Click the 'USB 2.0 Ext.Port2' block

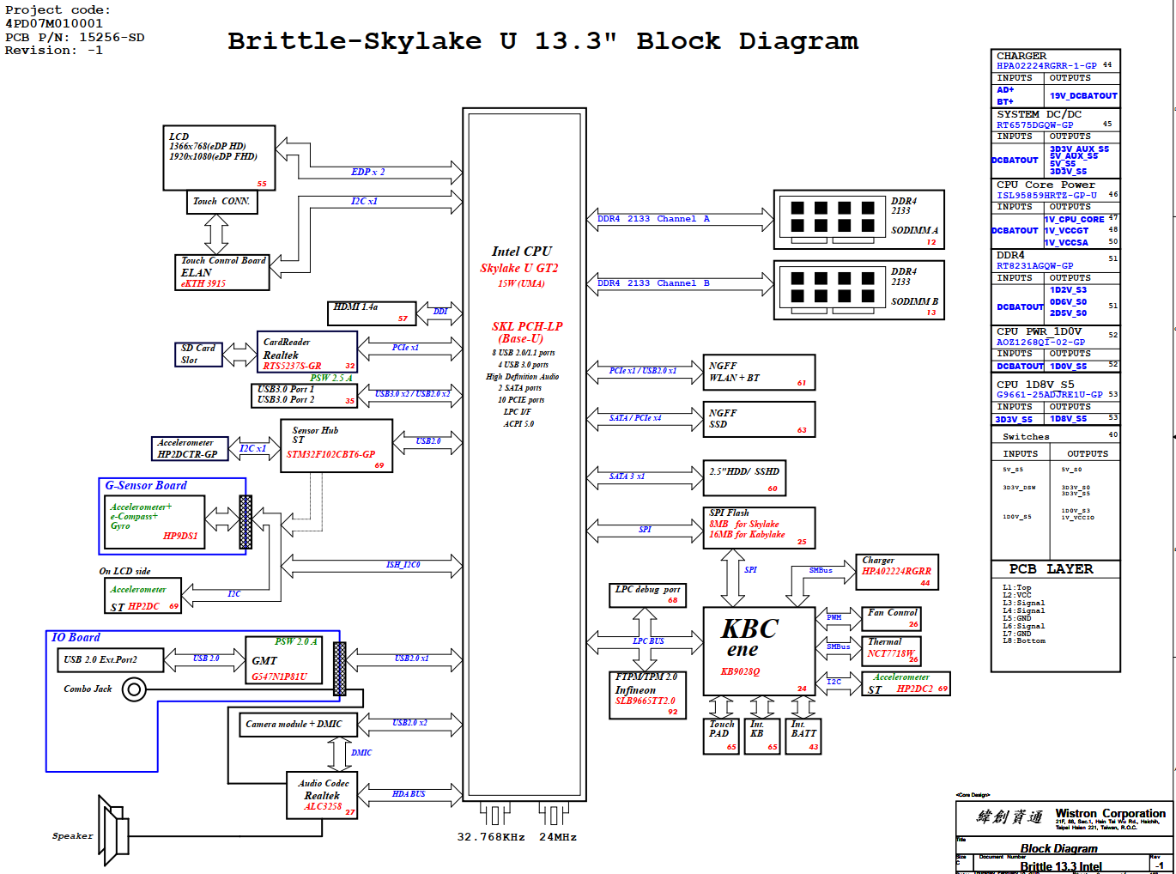110,659
